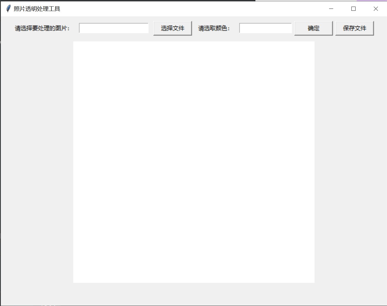387x306 pixels.
Task: Close the 照片透明处理工具 window
Action: click(x=376, y=9)
